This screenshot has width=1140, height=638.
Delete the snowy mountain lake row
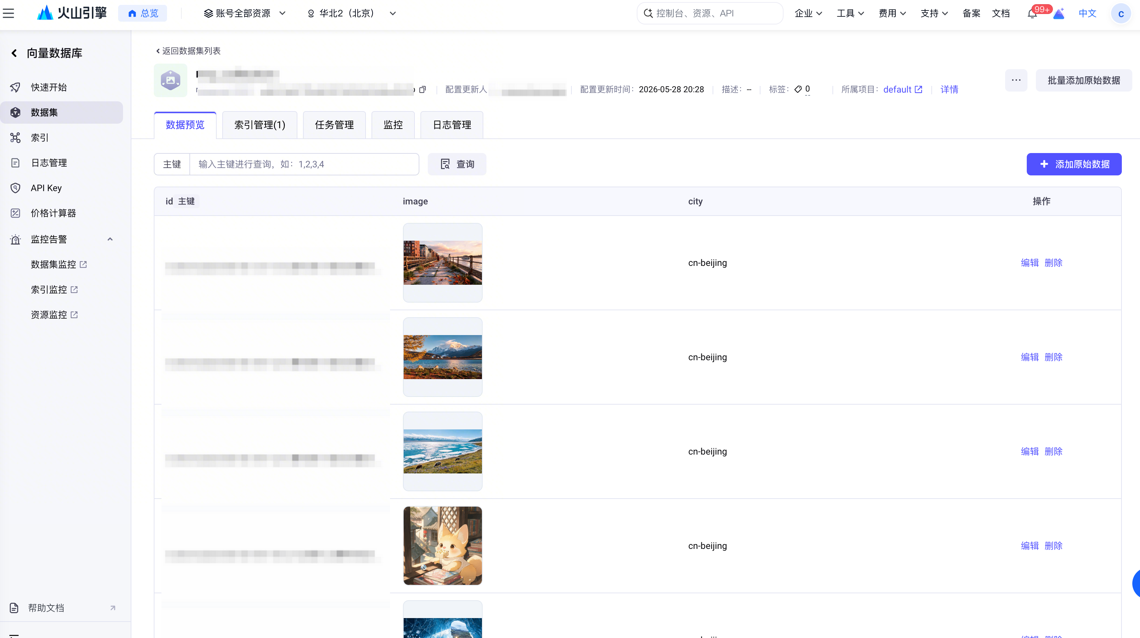tap(1053, 357)
